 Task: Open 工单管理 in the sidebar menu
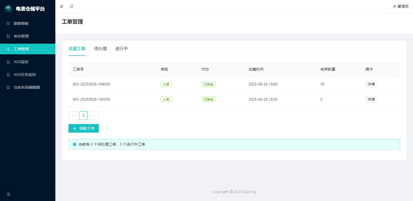[x=21, y=49]
